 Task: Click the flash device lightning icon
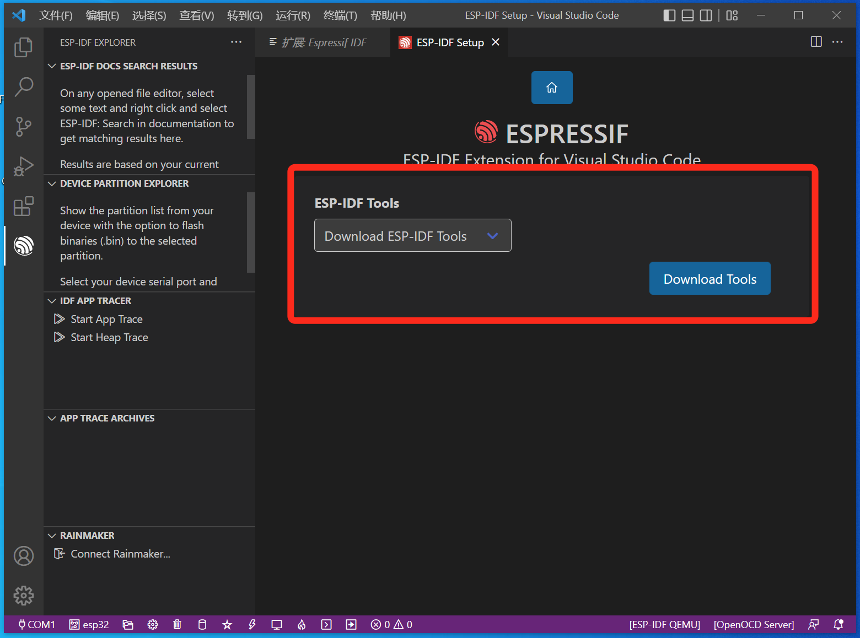click(252, 624)
